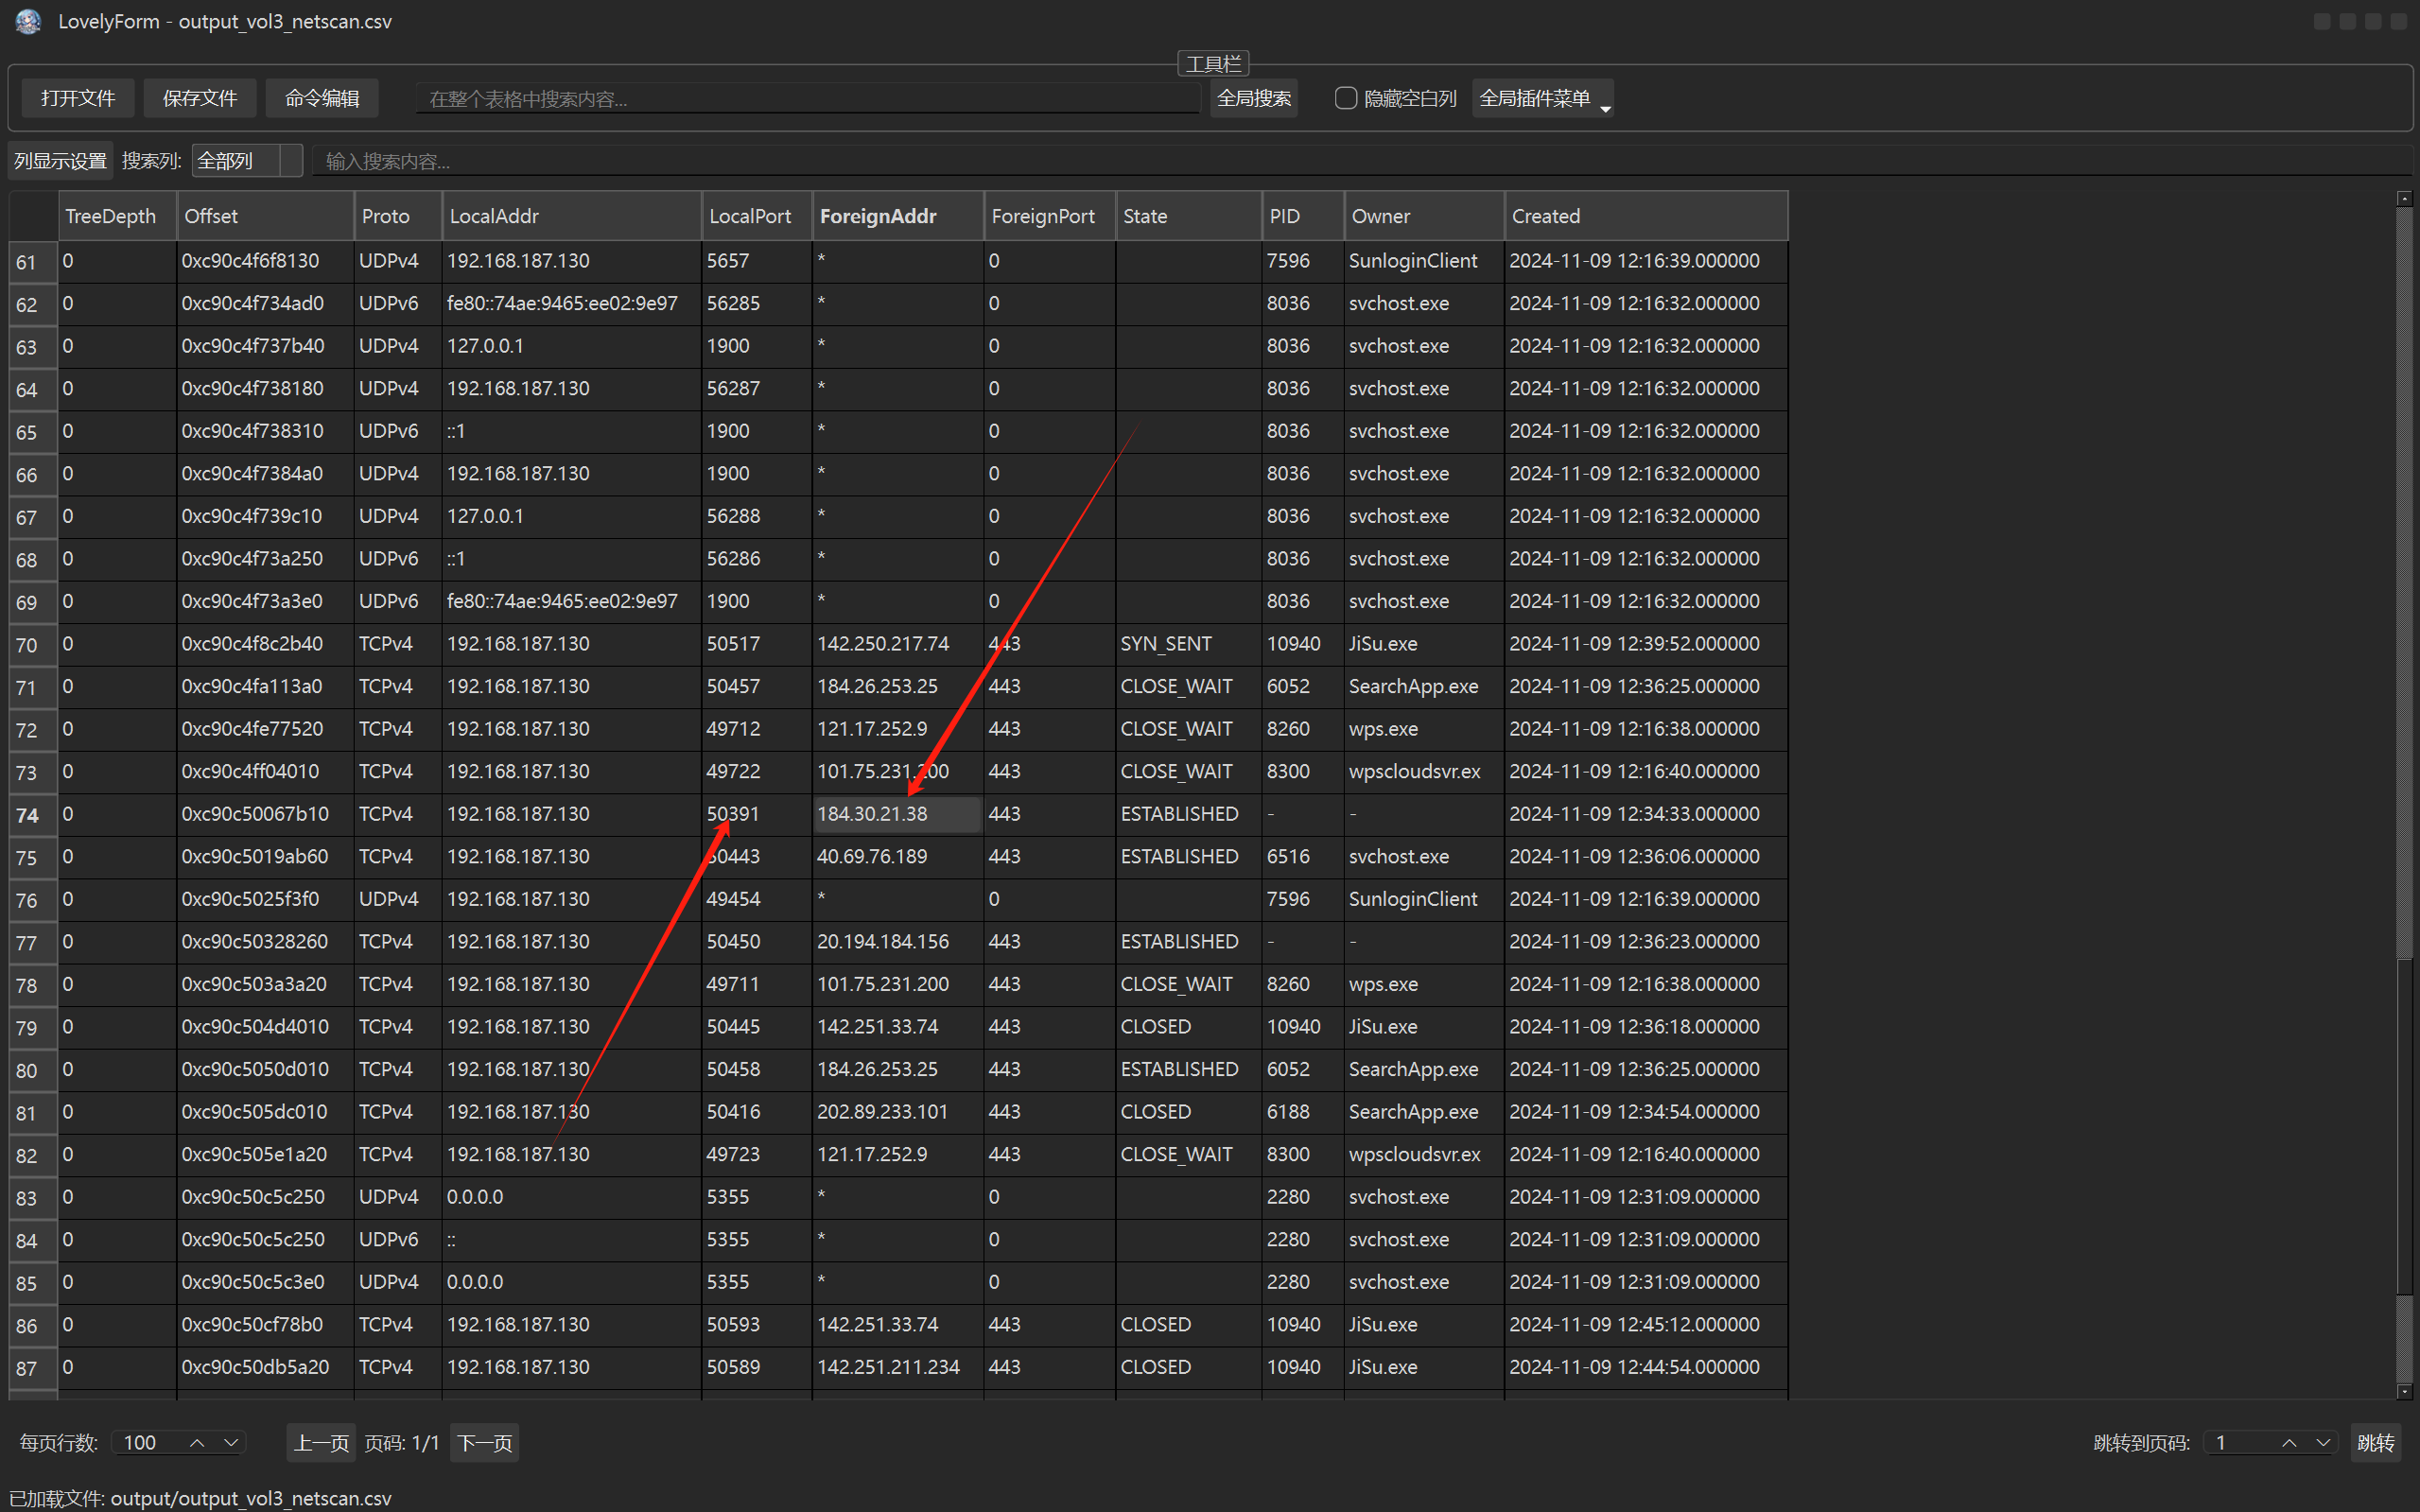Open the 全局插件菜单 dropdown
This screenshot has height=1512, width=2420.
(x=1542, y=98)
